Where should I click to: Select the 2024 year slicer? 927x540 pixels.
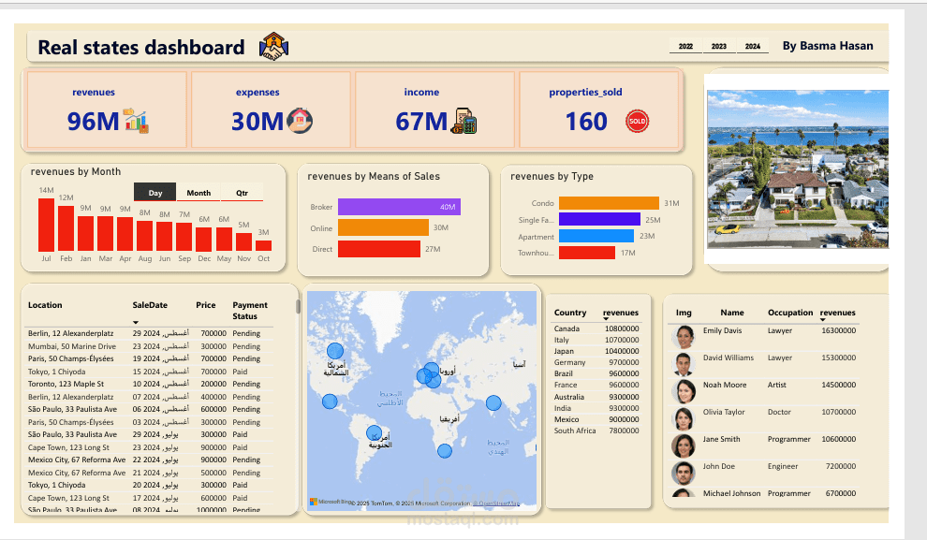click(x=753, y=46)
